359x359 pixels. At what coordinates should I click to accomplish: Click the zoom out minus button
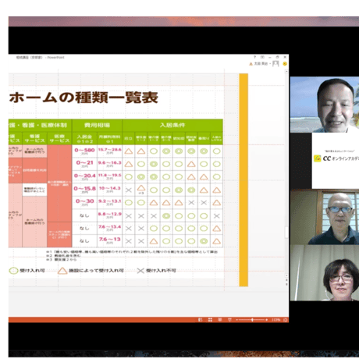237,320
